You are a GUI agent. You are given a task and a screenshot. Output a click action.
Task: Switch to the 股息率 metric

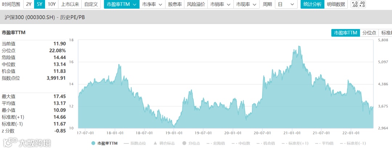[175, 4]
